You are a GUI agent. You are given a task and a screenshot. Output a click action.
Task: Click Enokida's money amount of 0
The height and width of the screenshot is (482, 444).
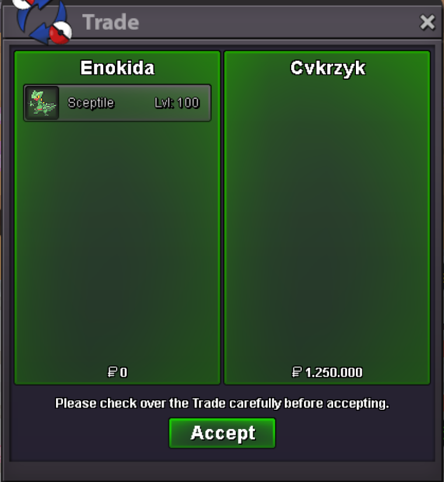(123, 372)
